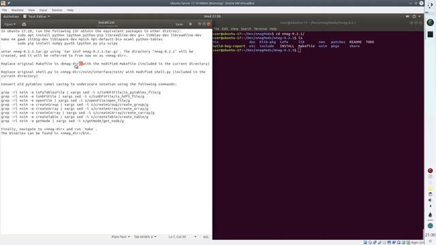Image resolution: width=436 pixels, height=245 pixels.
Task: Click patches in the terminal listing
Action: tap(338, 42)
